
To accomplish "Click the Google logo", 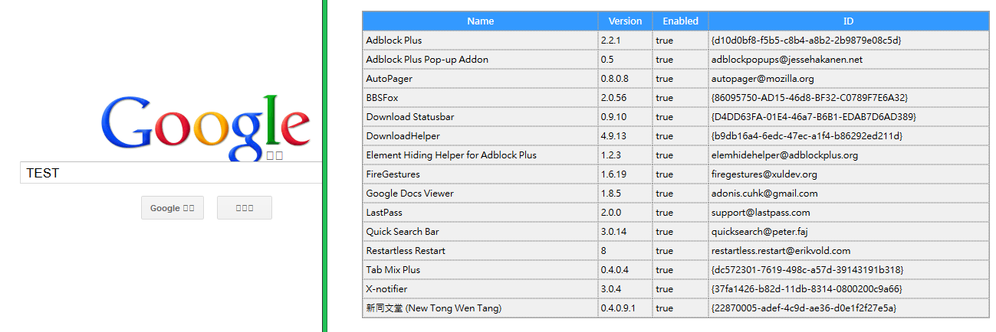I will click(205, 122).
